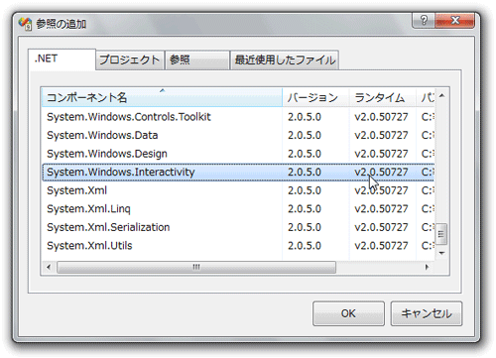Click runtime v2.0.50727 of System.Xml.Linq row
The image size is (496, 358).
[x=381, y=209]
